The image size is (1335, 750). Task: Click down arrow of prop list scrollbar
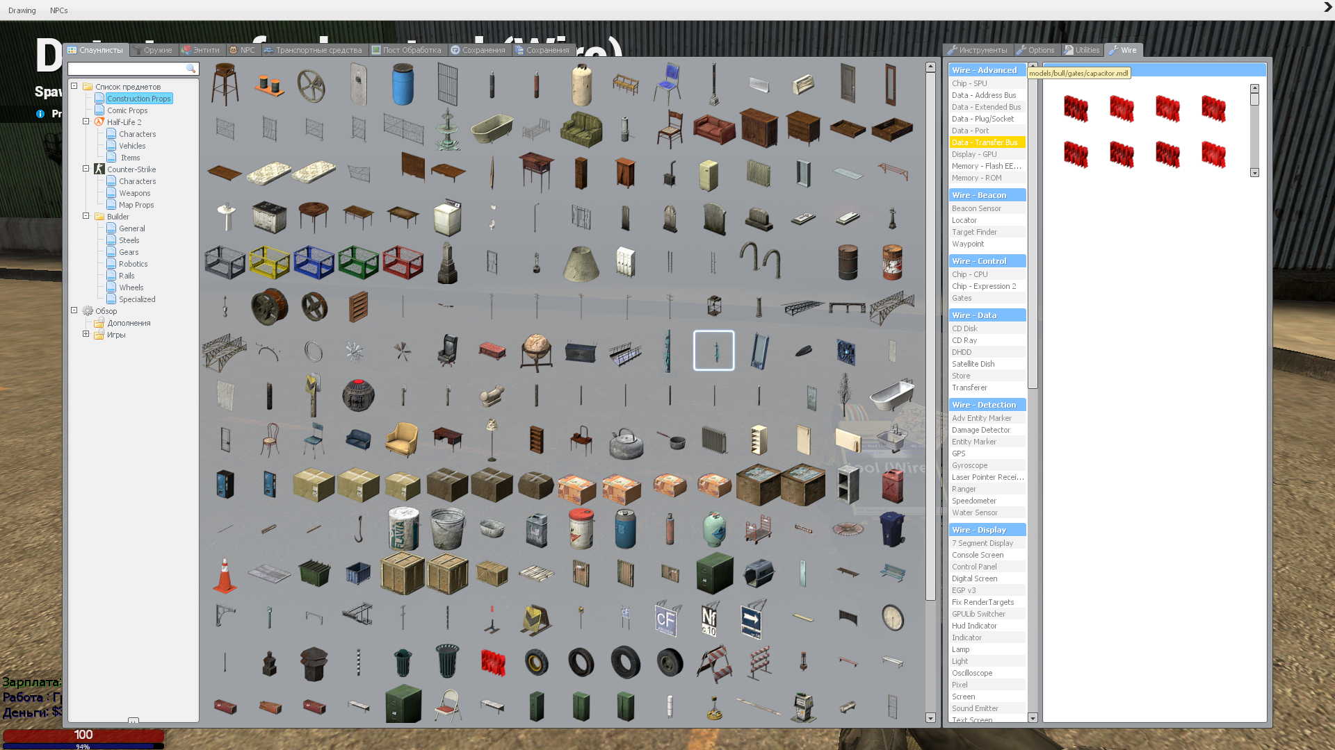click(x=930, y=718)
